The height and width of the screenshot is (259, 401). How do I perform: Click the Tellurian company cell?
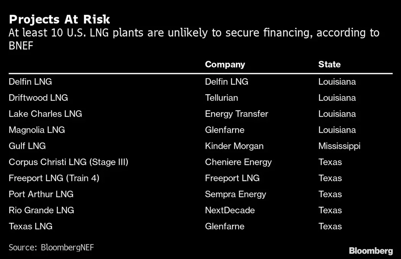pos(222,98)
